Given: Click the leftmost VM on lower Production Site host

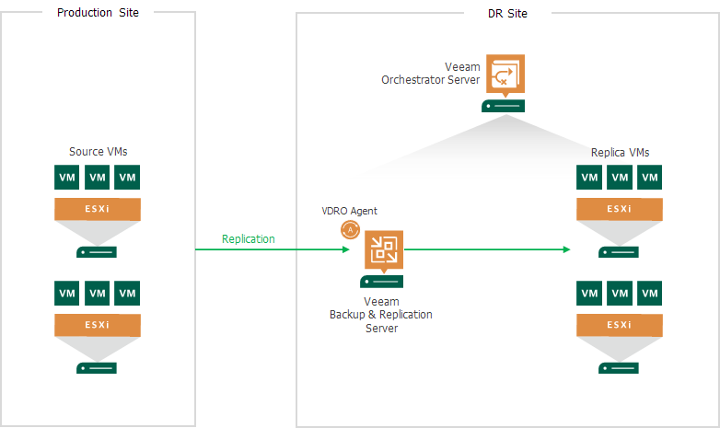Looking at the screenshot, I should coord(66,294).
